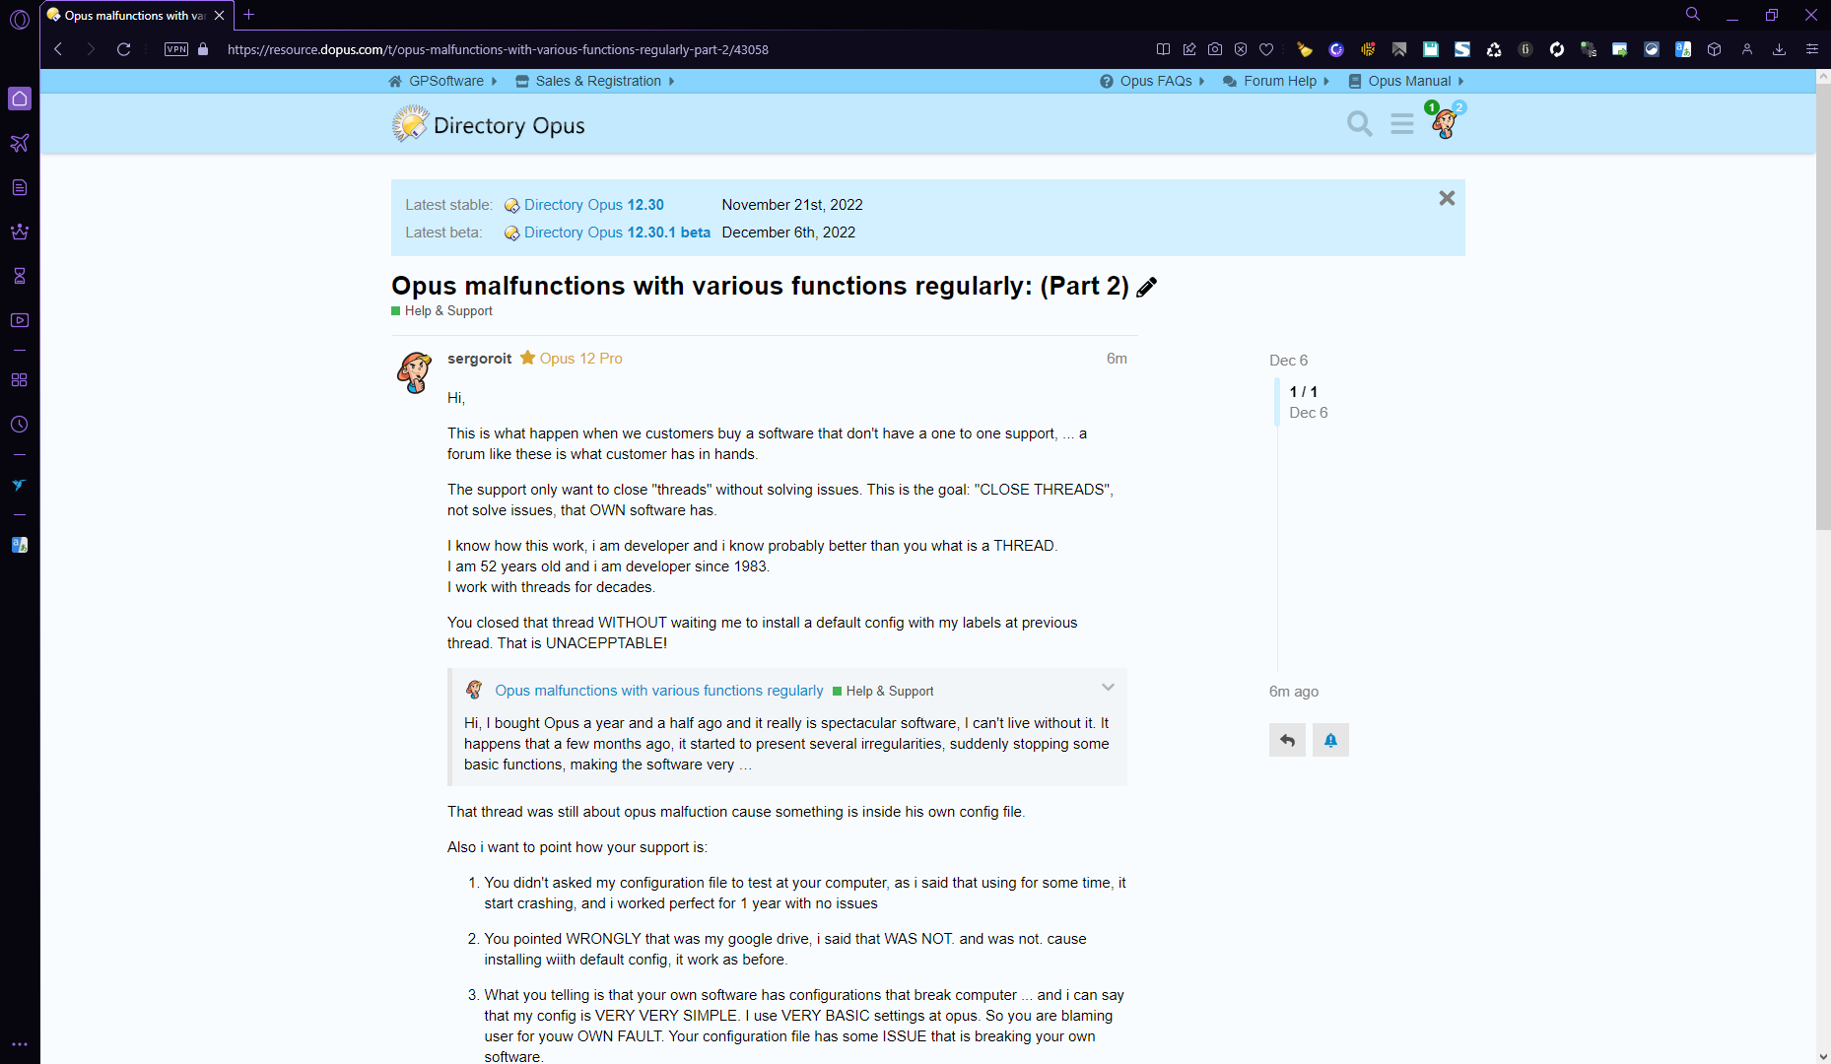
Task: Open the hourglass icon in sidebar
Action: tap(20, 276)
